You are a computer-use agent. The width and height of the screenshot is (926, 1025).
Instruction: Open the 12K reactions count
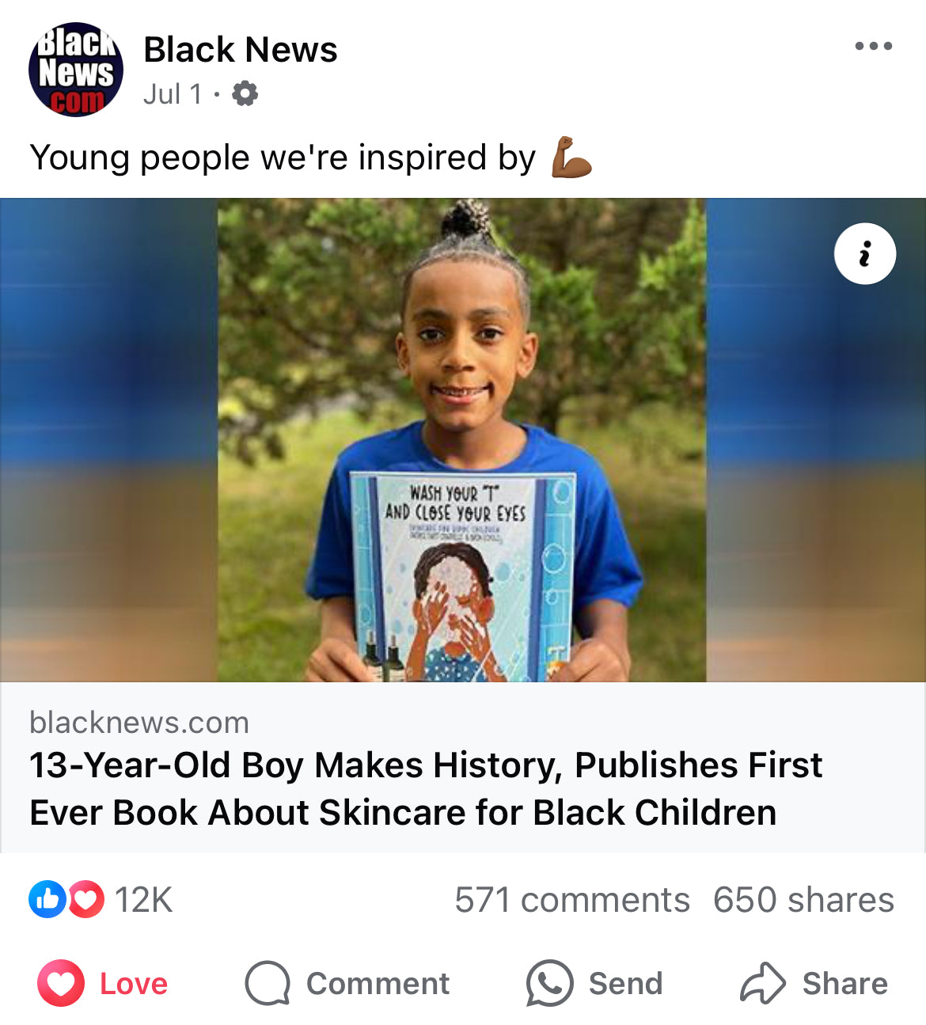click(x=143, y=900)
